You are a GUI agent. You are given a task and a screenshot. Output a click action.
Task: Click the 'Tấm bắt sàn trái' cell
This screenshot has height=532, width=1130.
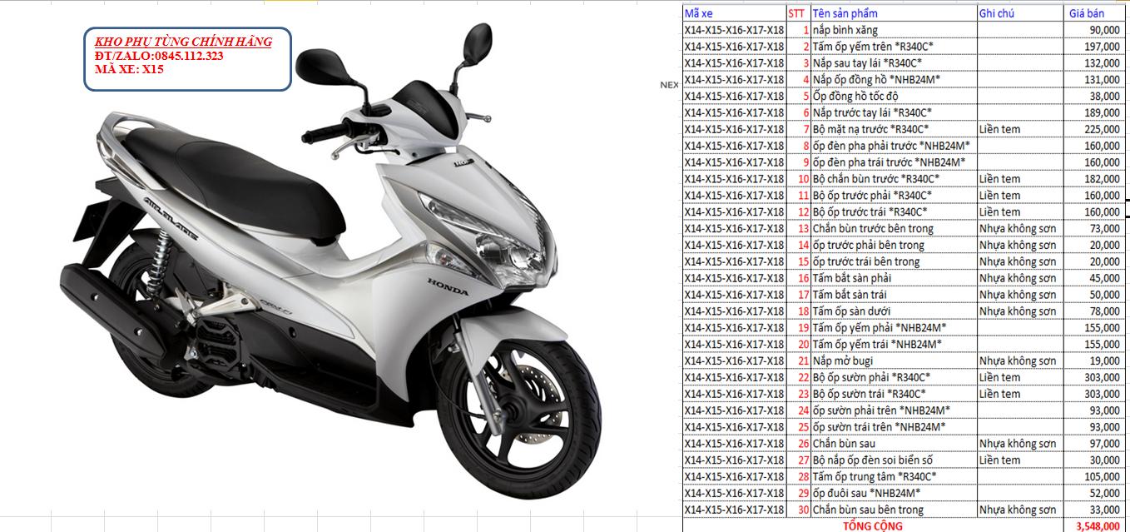click(894, 295)
